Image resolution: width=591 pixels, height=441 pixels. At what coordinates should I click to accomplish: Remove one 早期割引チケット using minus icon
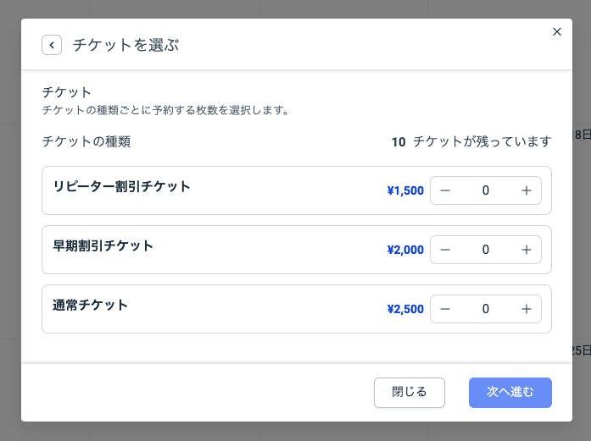(445, 250)
